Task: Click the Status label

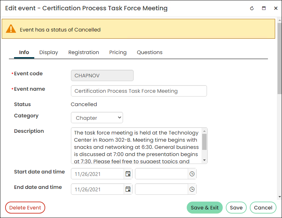Action: tap(23, 104)
